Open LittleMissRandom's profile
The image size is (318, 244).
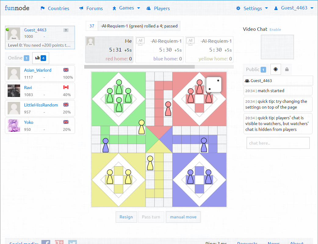(41, 105)
